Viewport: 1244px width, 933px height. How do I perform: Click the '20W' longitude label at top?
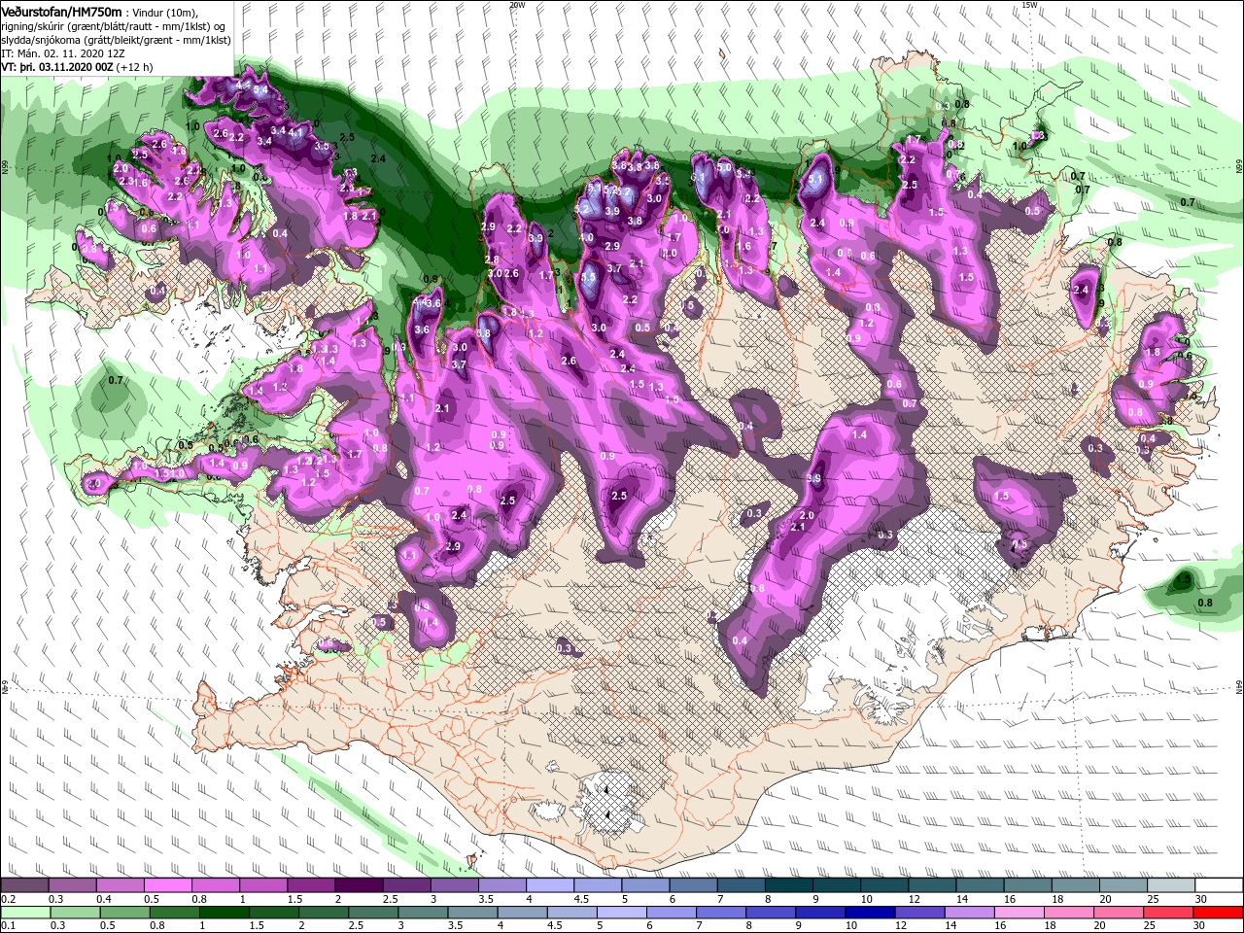click(517, 5)
